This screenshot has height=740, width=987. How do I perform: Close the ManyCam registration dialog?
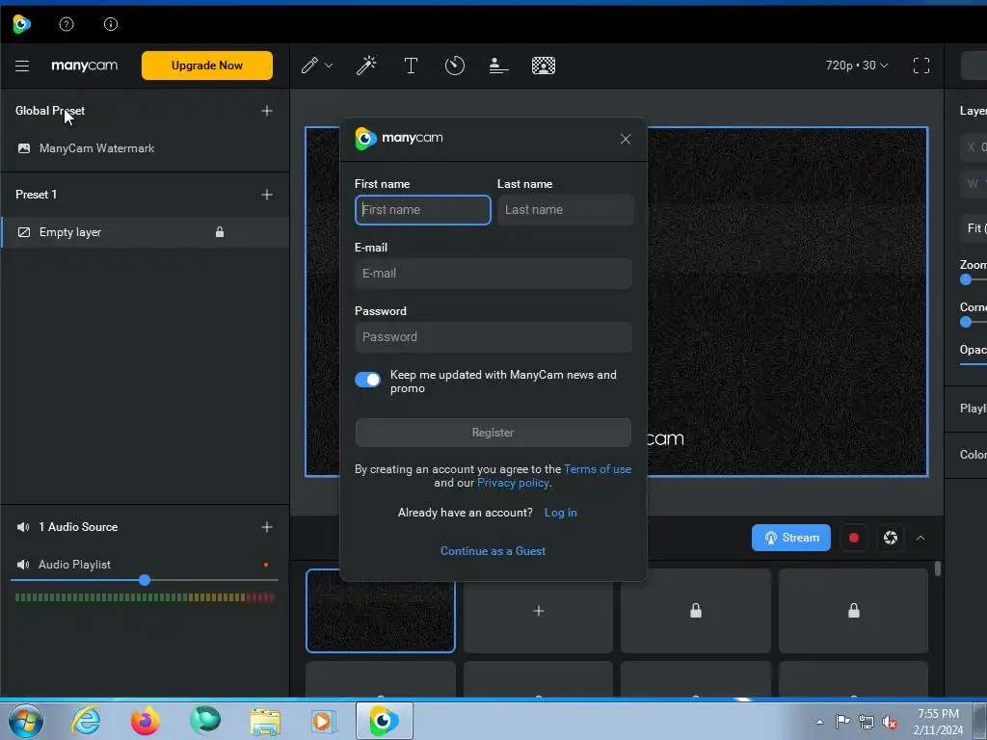[x=625, y=139]
